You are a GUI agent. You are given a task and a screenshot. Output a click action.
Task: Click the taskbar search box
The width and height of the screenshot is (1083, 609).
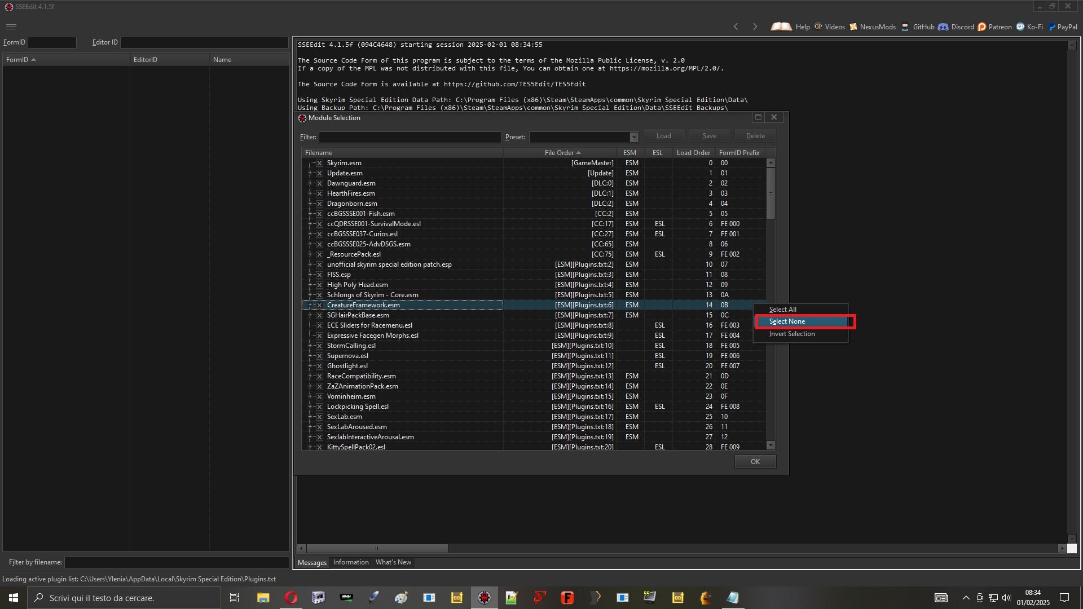point(124,598)
